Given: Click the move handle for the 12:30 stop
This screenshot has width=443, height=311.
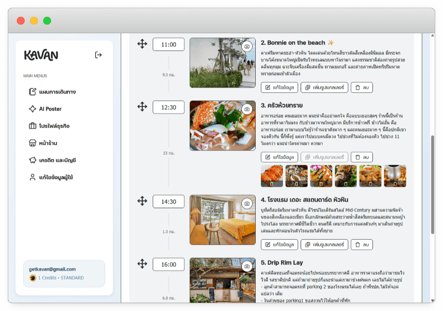Looking at the screenshot, I should (142, 107).
